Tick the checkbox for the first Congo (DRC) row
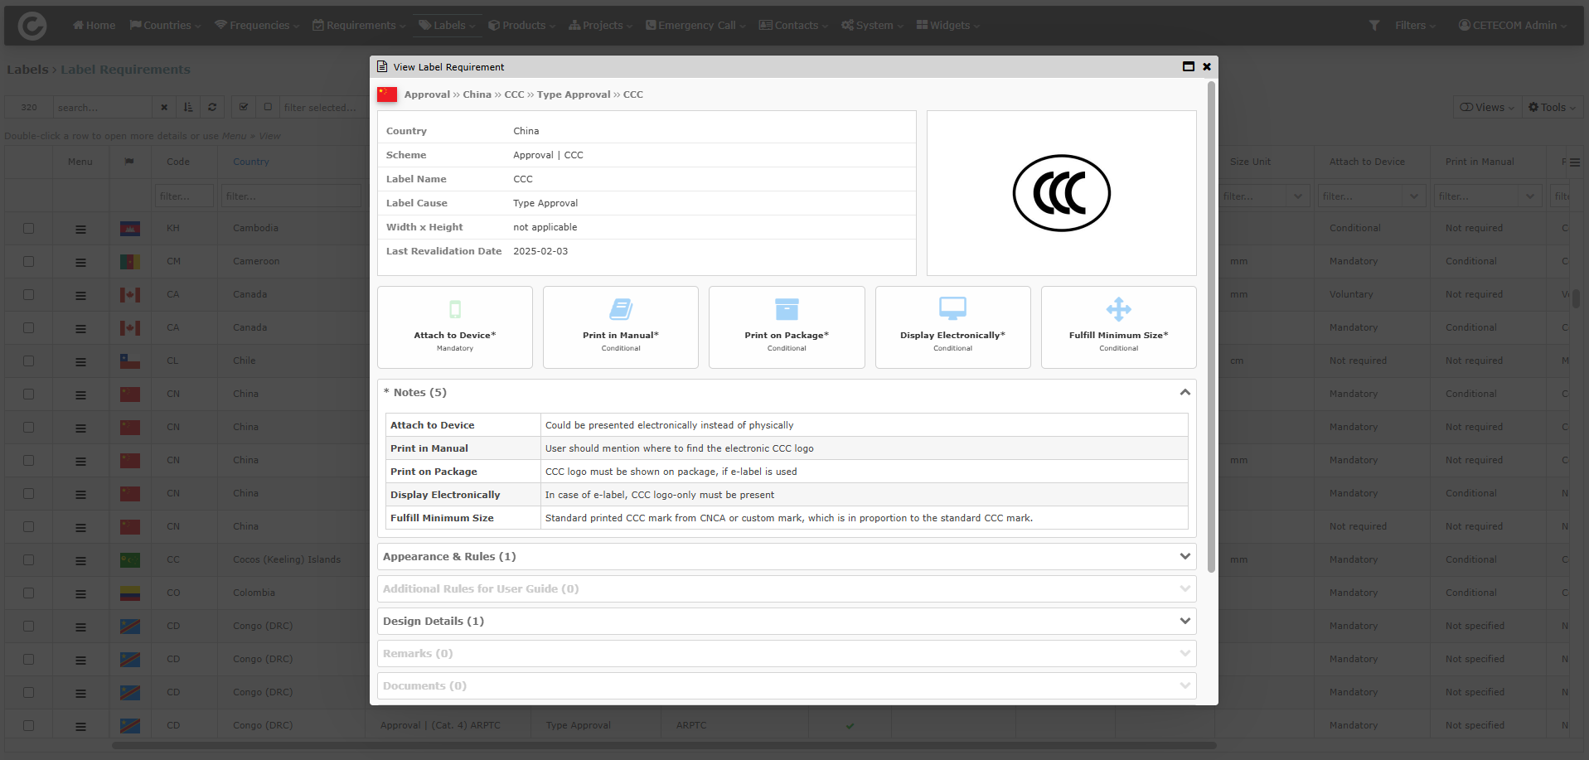The height and width of the screenshot is (760, 1589). [29, 627]
